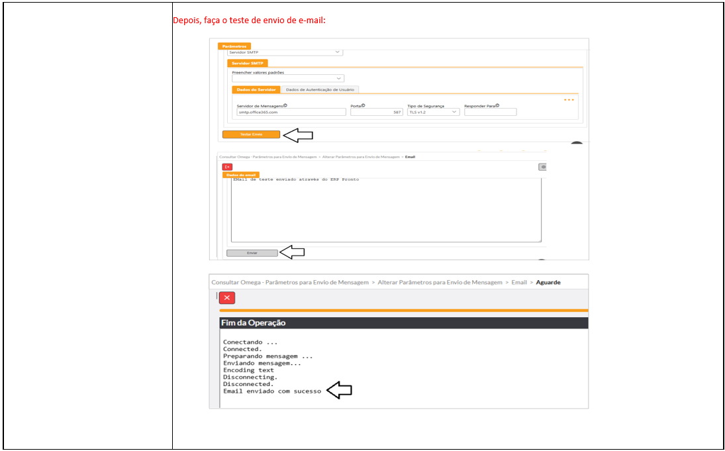Image resolution: width=725 pixels, height=451 pixels.
Task: Click the Porta field showing 587
Action: point(377,113)
